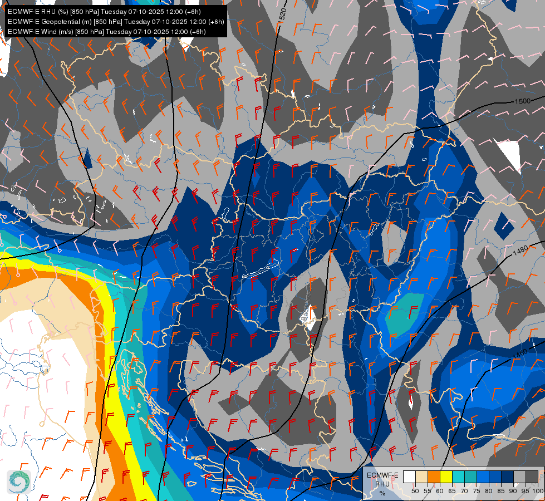Click the legend value 70

464,491
